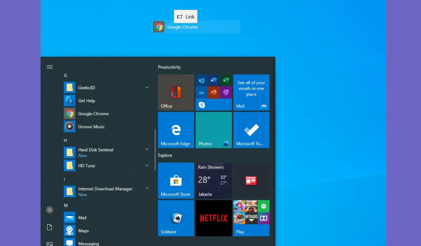Open the red News tile
This screenshot has width=421, height=246.
pos(251,181)
